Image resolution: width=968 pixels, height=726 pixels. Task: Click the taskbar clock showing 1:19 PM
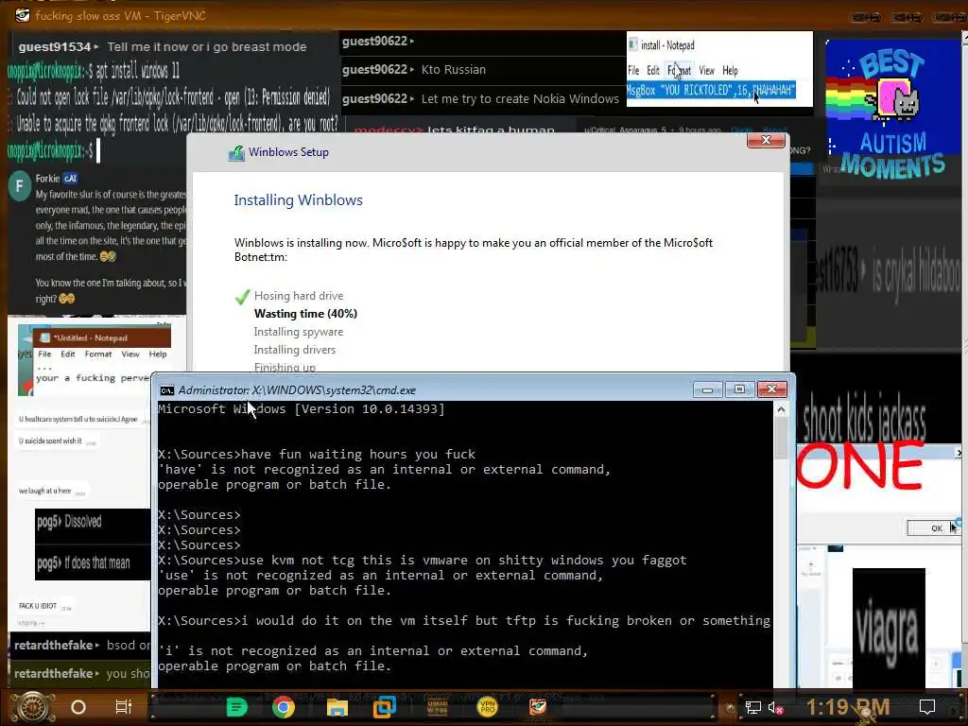click(848, 707)
